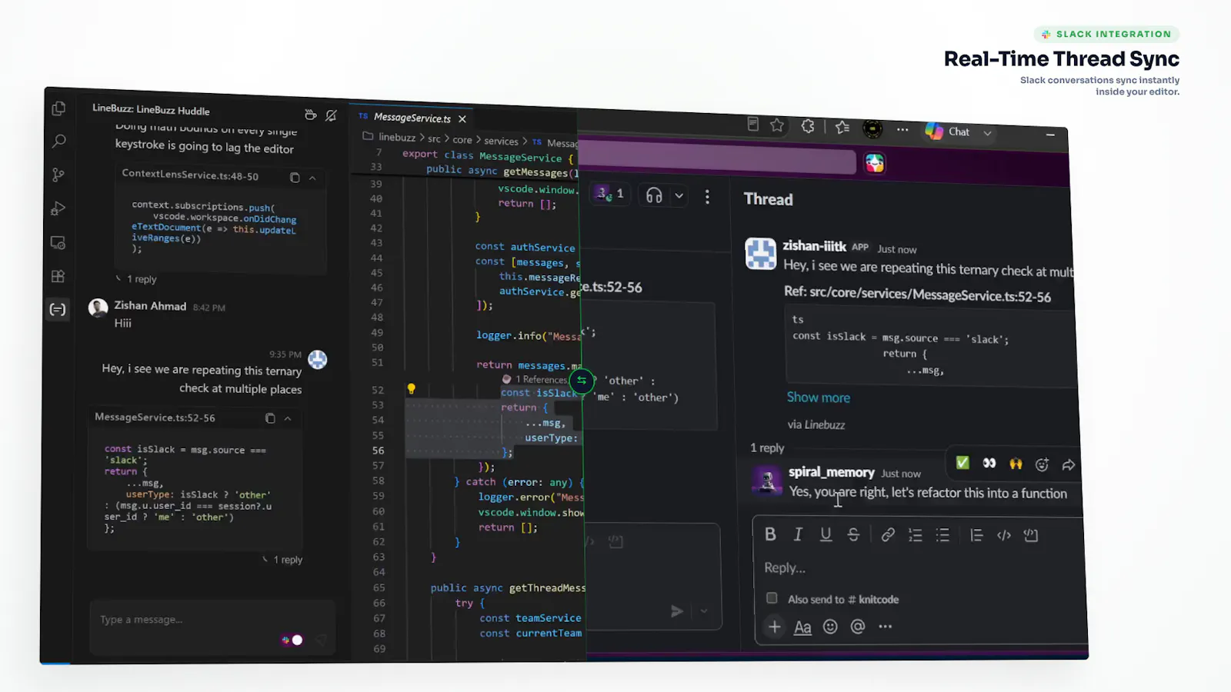The width and height of the screenshot is (1231, 692).
Task: Click the browser profile avatar
Action: 872,128
